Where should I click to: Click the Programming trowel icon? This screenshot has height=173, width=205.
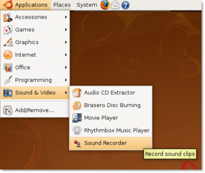pos(8,80)
